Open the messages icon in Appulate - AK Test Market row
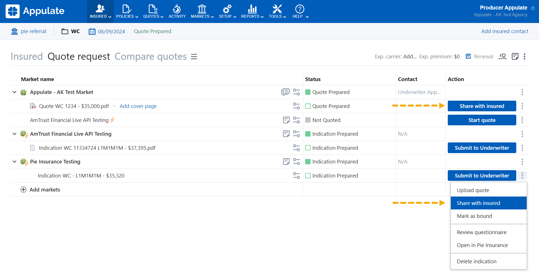Screen dimensions: 539x277 (285, 92)
